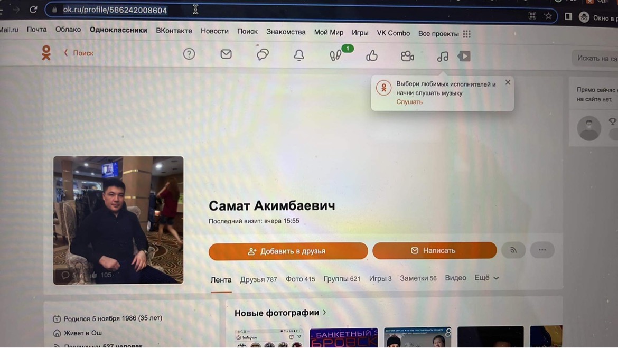The height and width of the screenshot is (348, 618).
Task: Select the Лента tab
Action: [x=221, y=280]
